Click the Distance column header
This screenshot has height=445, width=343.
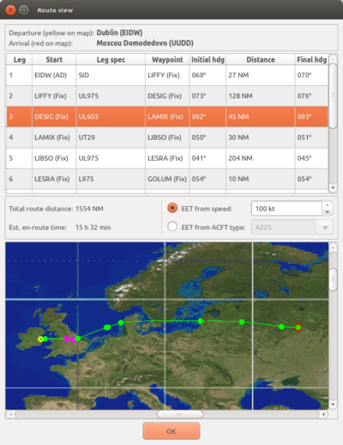(261, 59)
